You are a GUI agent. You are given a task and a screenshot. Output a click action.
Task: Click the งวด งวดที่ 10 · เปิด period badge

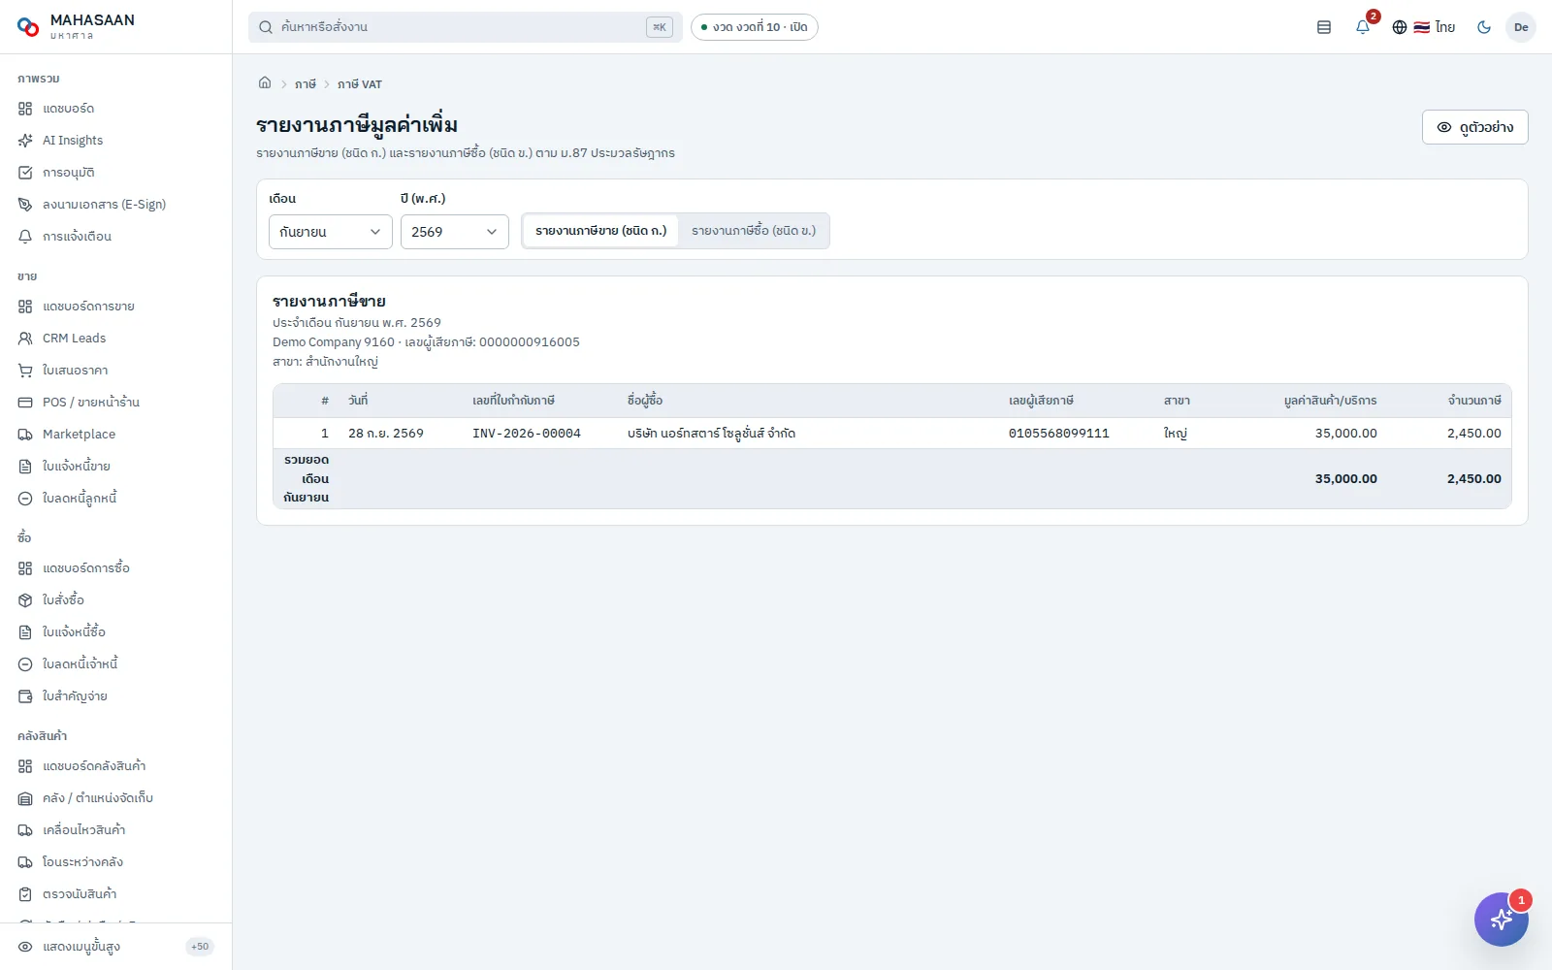pos(755,27)
